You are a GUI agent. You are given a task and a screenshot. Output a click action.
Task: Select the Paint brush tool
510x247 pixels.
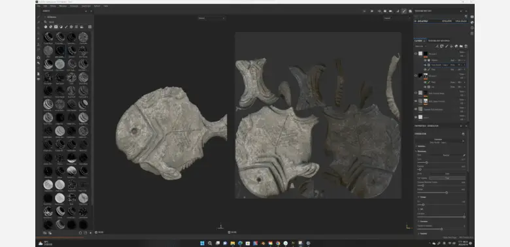click(x=38, y=17)
